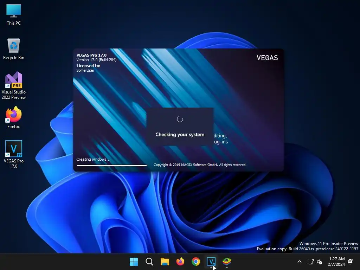
Task: Launch Firefox from the taskbar
Action: (180, 262)
